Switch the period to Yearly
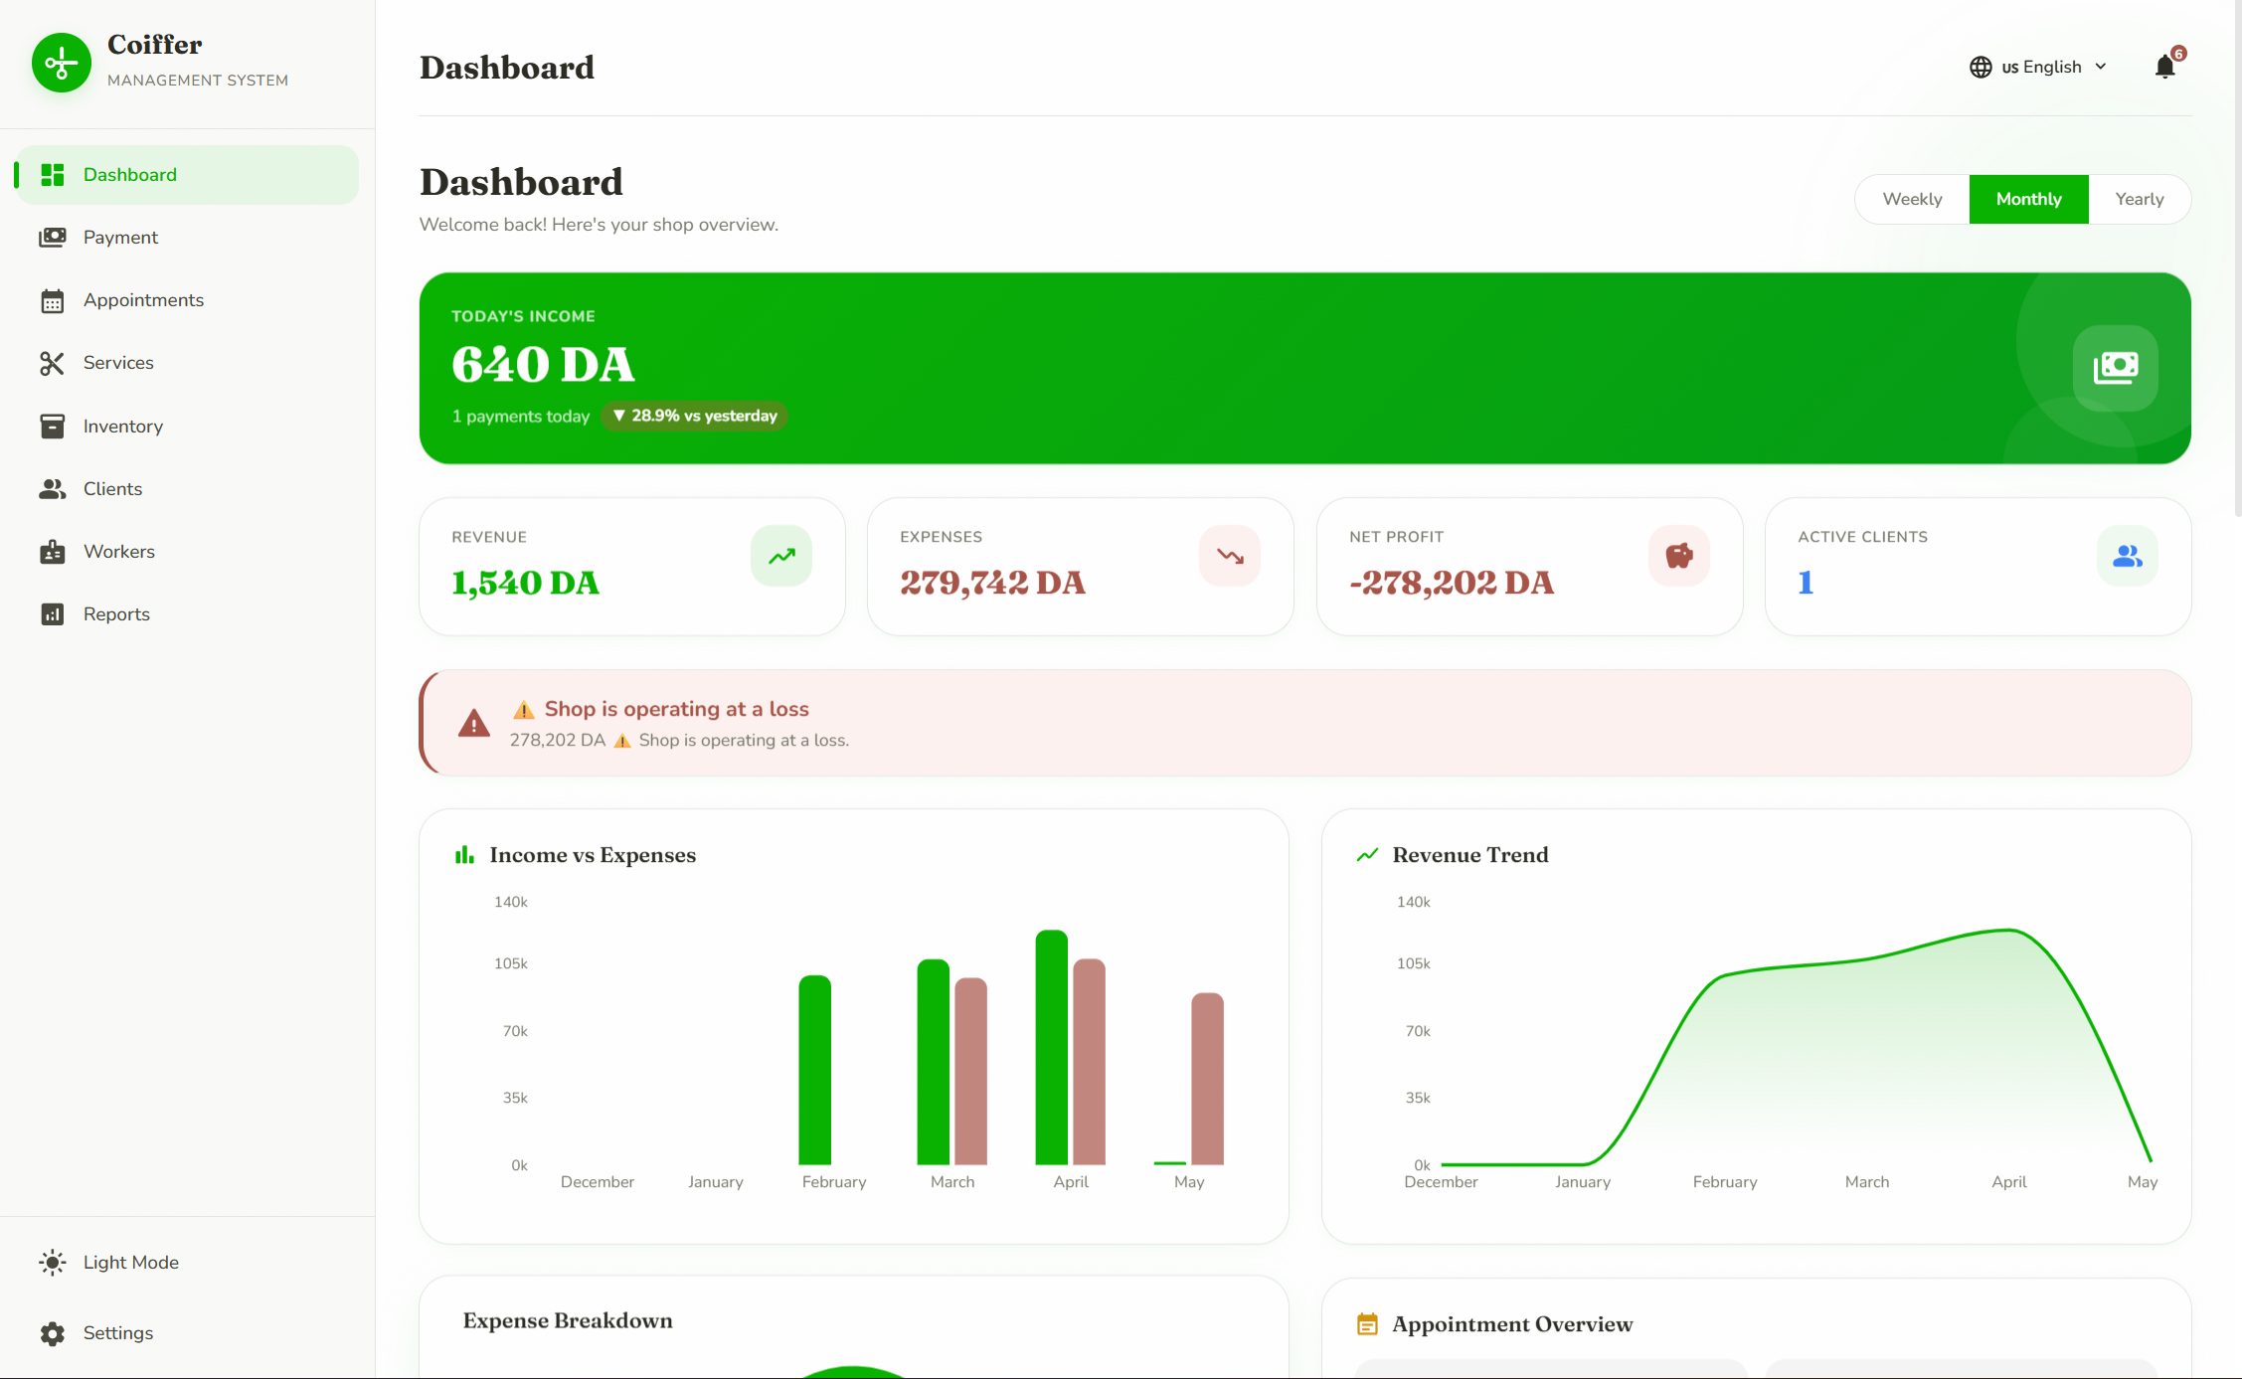 point(2140,199)
